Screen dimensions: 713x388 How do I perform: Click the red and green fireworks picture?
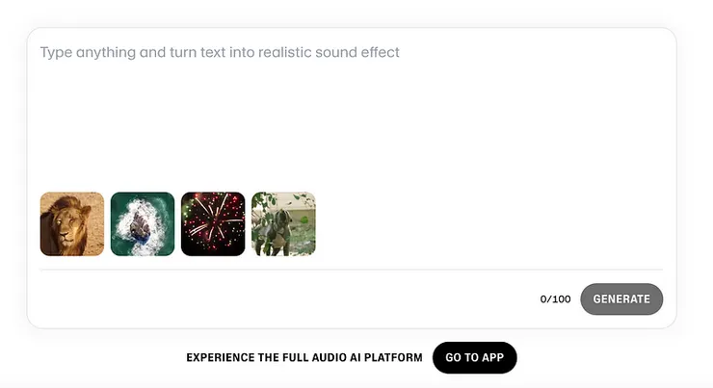point(213,224)
